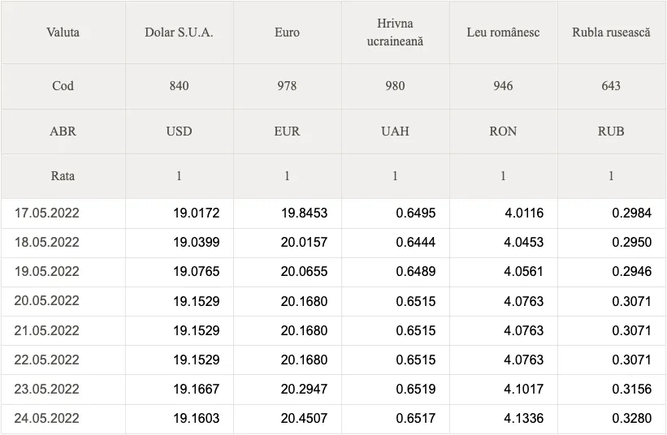Select the RUB rate 0.3280
Viewport: 667px width, 435px height.
(632, 419)
